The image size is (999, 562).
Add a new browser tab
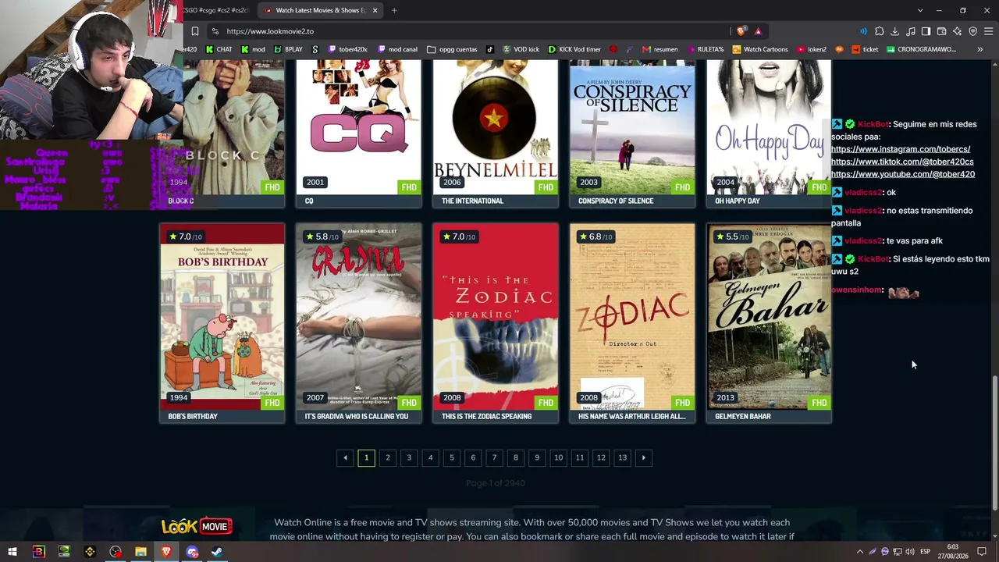pos(394,10)
